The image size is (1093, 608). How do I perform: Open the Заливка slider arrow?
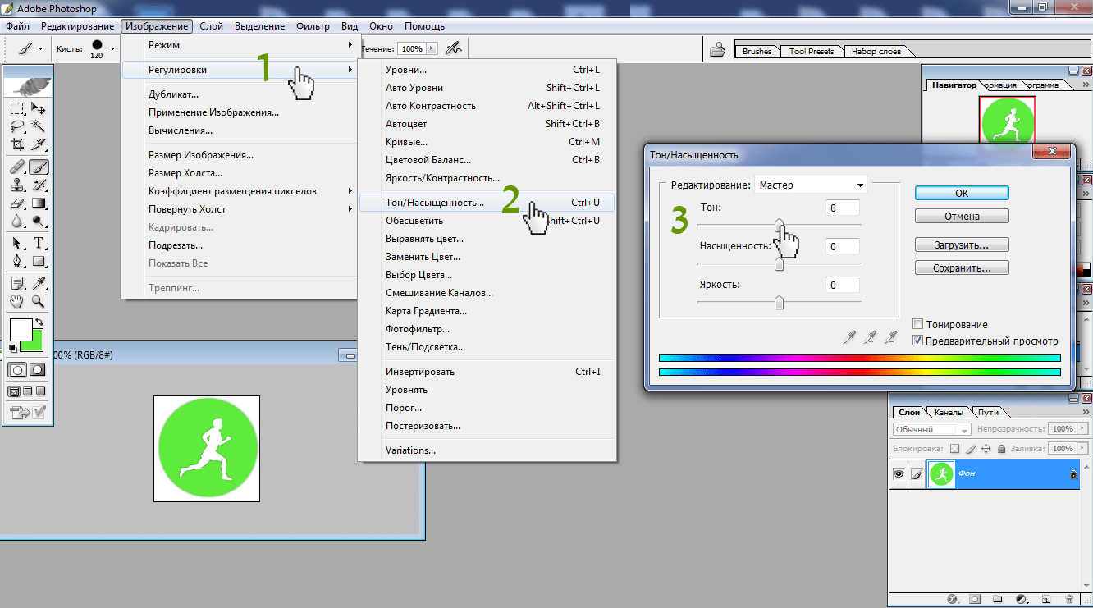coord(1082,449)
